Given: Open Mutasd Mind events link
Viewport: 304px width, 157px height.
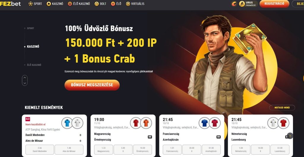Looking at the screenshot, I should (282, 108).
